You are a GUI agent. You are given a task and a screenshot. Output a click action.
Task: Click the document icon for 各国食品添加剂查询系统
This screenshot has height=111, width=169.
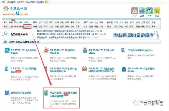point(123,50)
